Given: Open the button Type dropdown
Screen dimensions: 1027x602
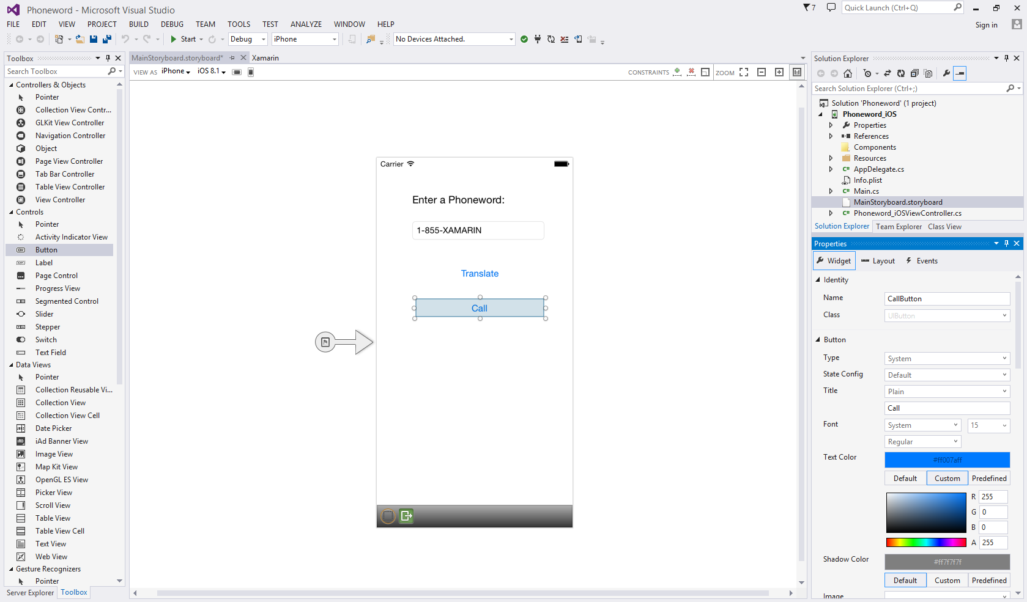Looking at the screenshot, I should 947,359.
